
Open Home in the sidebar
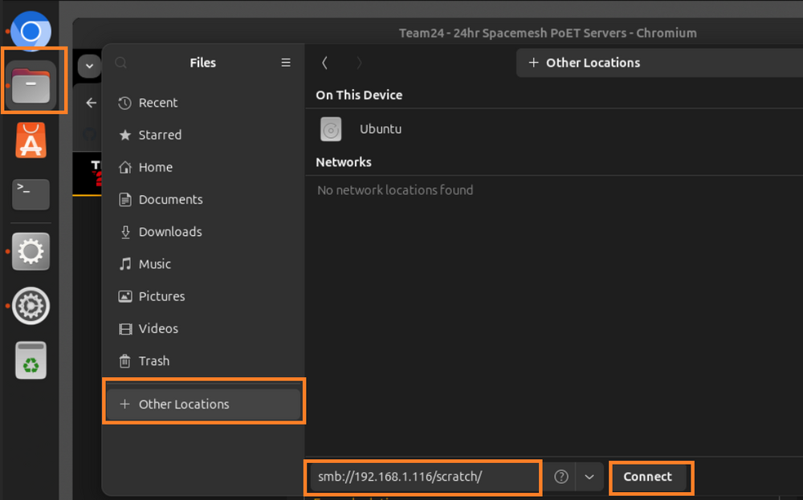click(204, 168)
